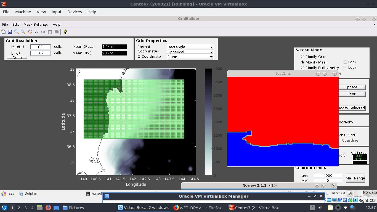Click the New grid toolbar icon
The height and width of the screenshot is (212, 377).
click(x=3, y=32)
